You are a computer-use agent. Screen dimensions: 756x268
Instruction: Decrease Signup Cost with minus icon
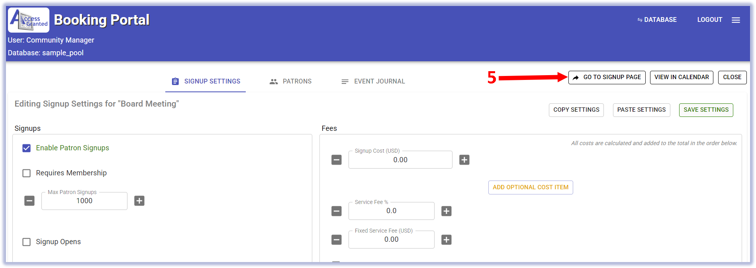[x=337, y=160]
